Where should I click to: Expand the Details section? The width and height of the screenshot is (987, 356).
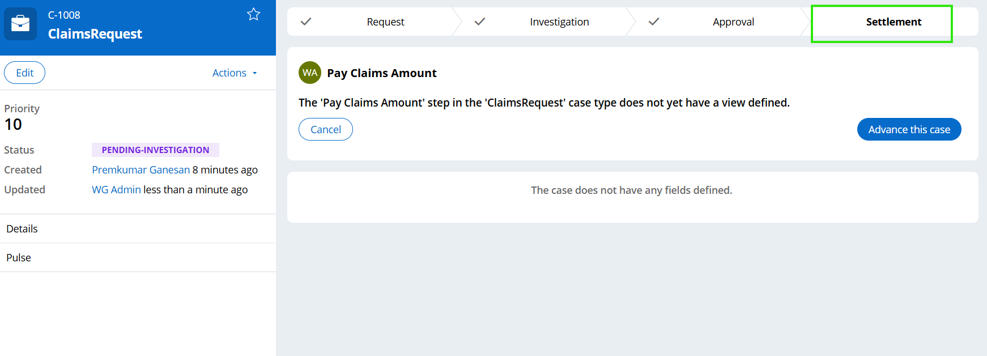click(x=22, y=228)
